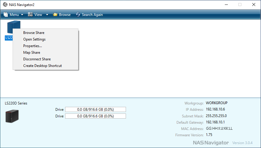Click the second Drive usage bar
The width and height of the screenshot is (261, 148).
[96, 116]
